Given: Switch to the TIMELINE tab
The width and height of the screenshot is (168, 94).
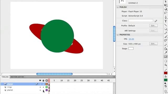Looking at the screenshot, I should click(5, 77).
